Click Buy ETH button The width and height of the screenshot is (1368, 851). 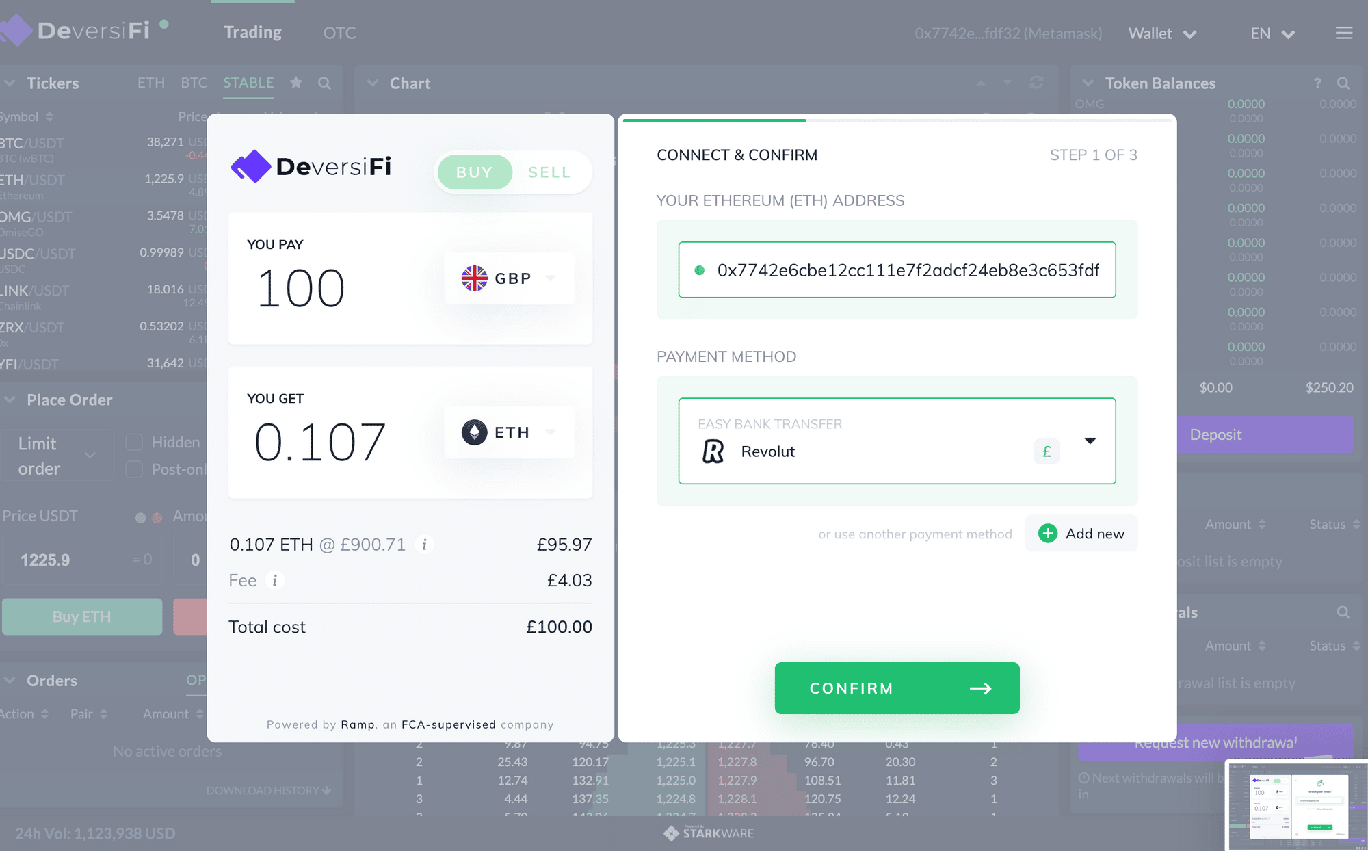click(82, 616)
